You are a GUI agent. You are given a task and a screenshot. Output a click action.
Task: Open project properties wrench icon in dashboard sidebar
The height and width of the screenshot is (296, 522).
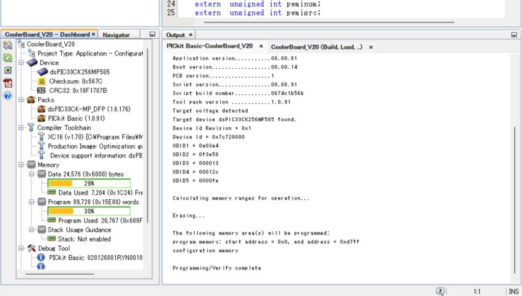8,45
